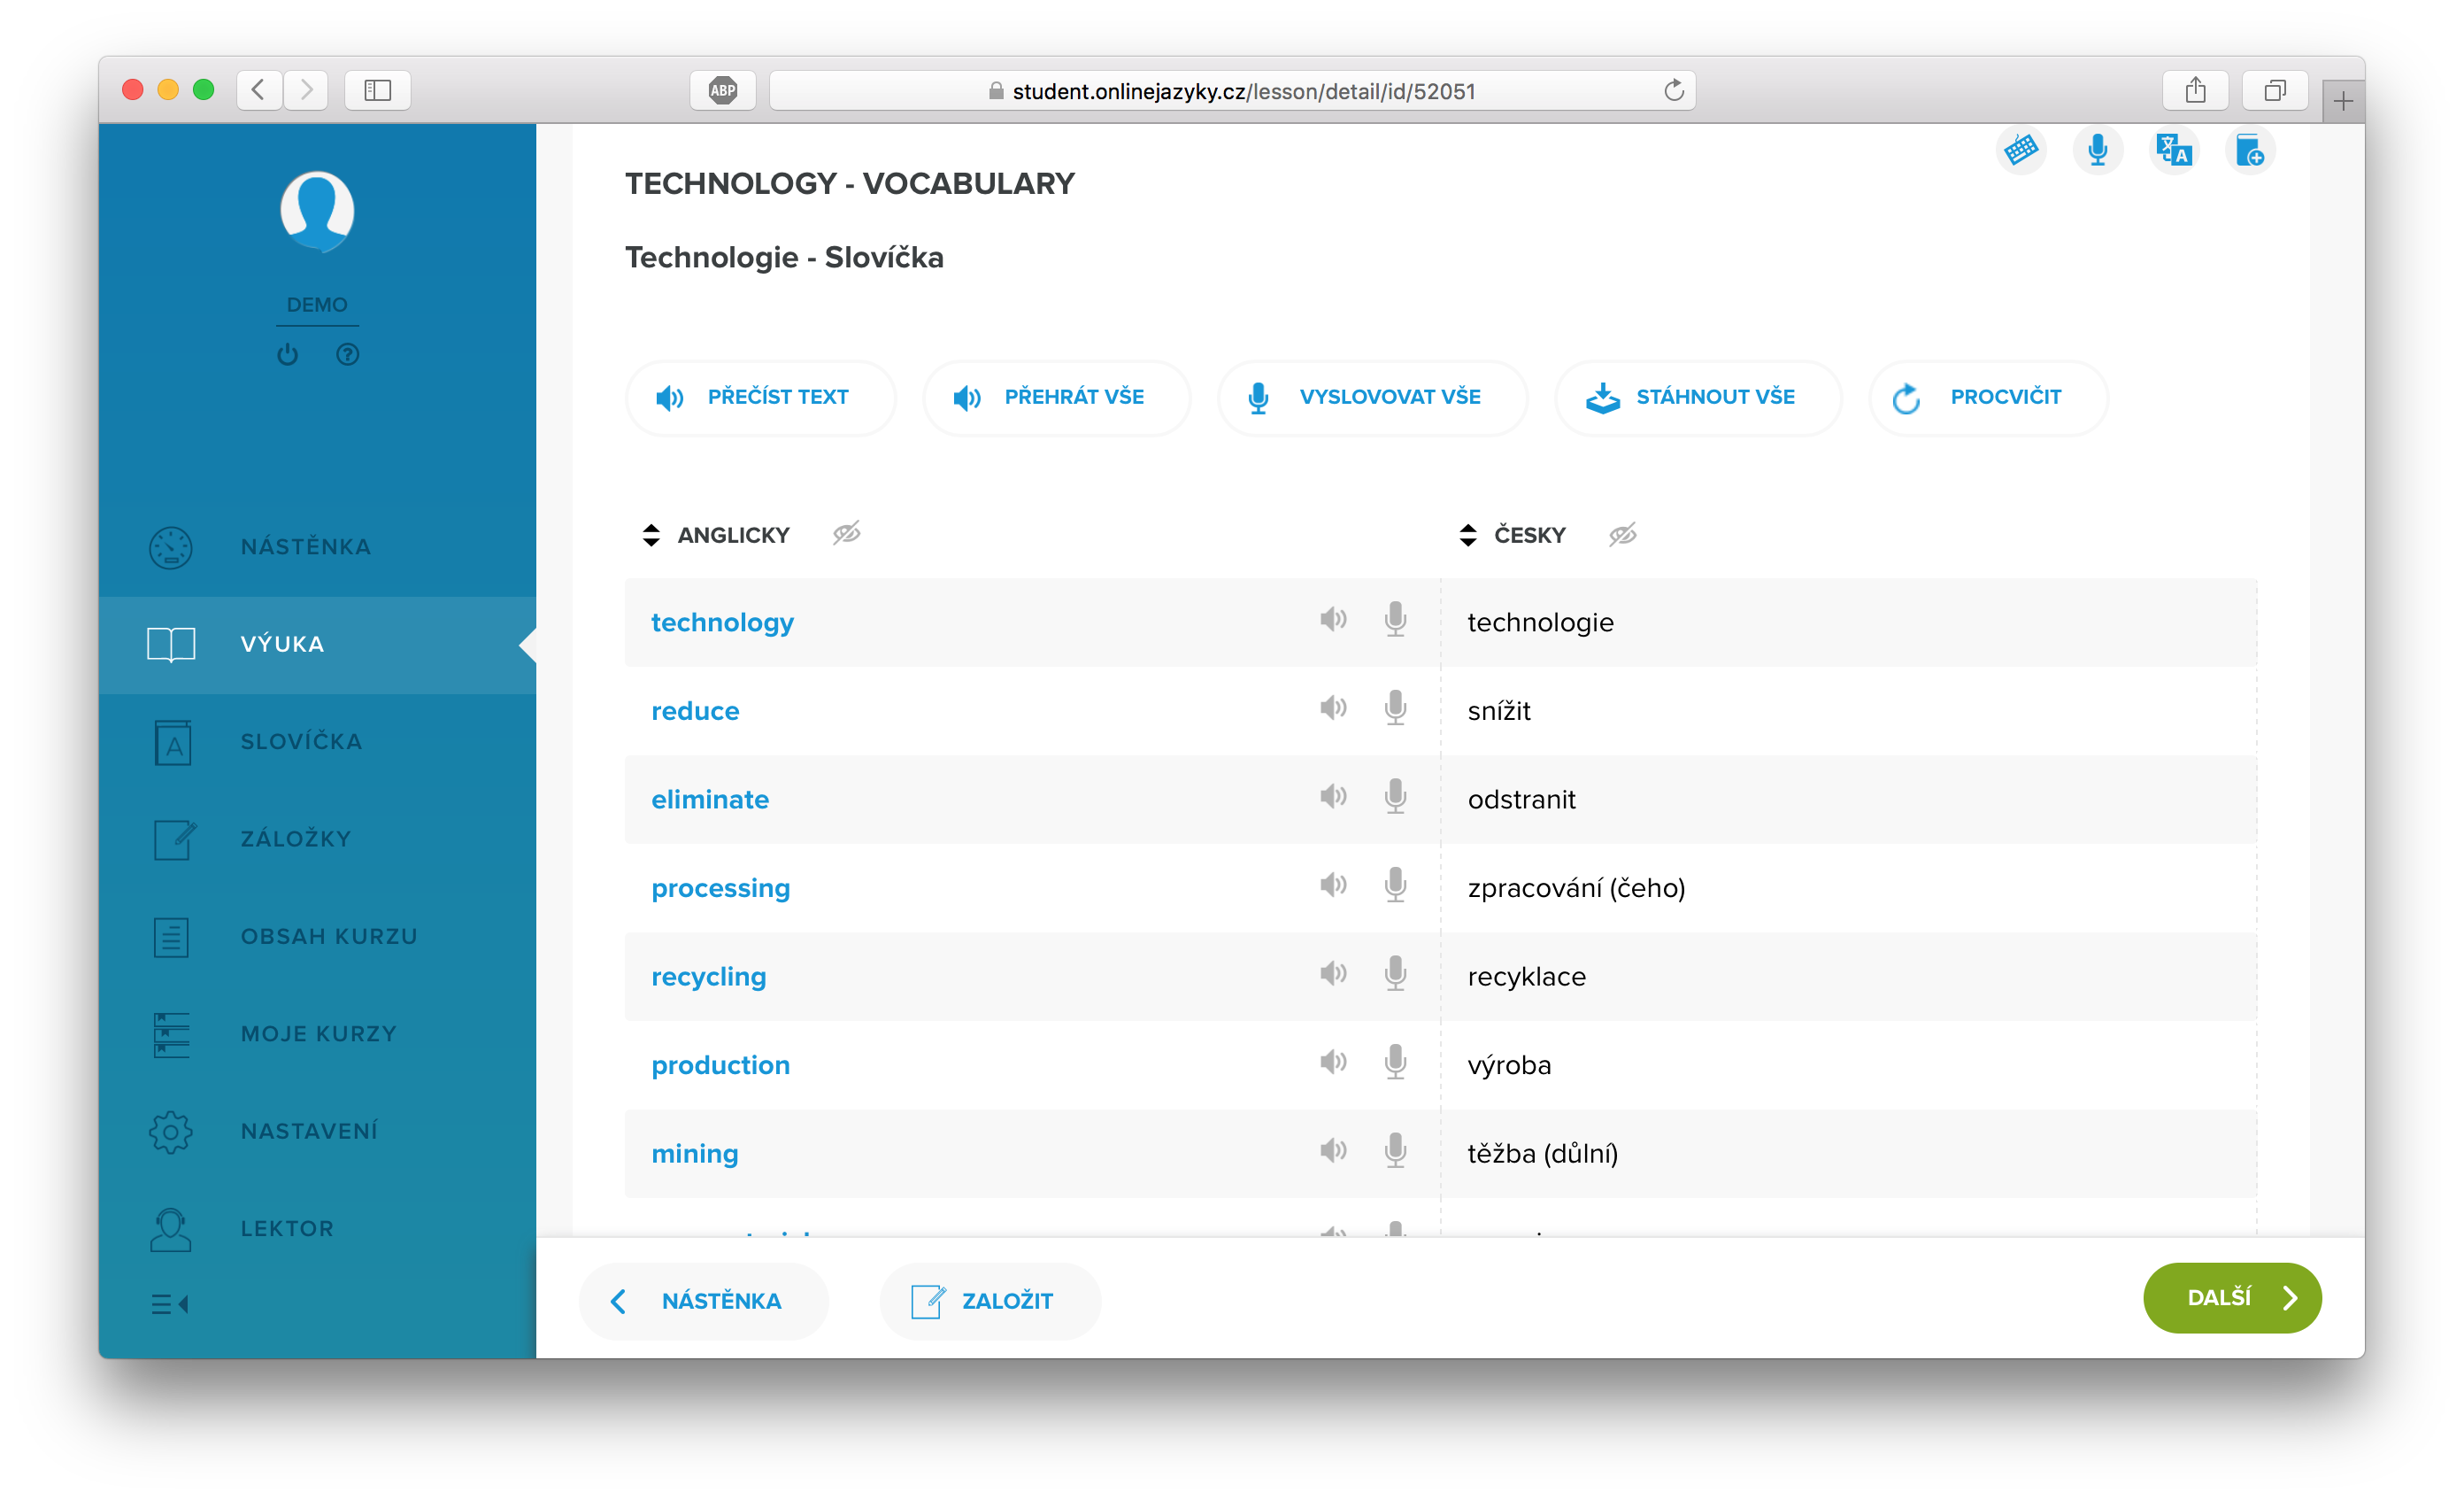The width and height of the screenshot is (2464, 1500).
Task: Toggle the browser sidebar view button
Action: [377, 90]
